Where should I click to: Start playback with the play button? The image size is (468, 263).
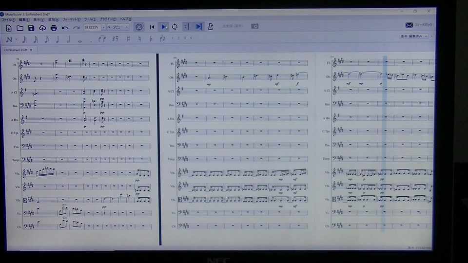[164, 27]
